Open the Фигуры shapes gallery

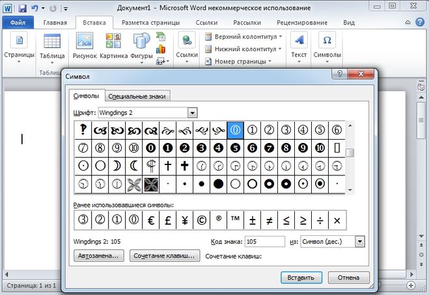(x=141, y=48)
